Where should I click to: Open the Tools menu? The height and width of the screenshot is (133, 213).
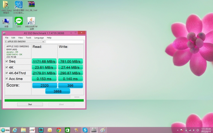[x=28, y=38]
